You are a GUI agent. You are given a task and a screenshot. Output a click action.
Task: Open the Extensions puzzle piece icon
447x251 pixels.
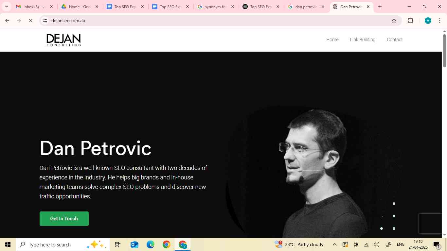[410, 20]
